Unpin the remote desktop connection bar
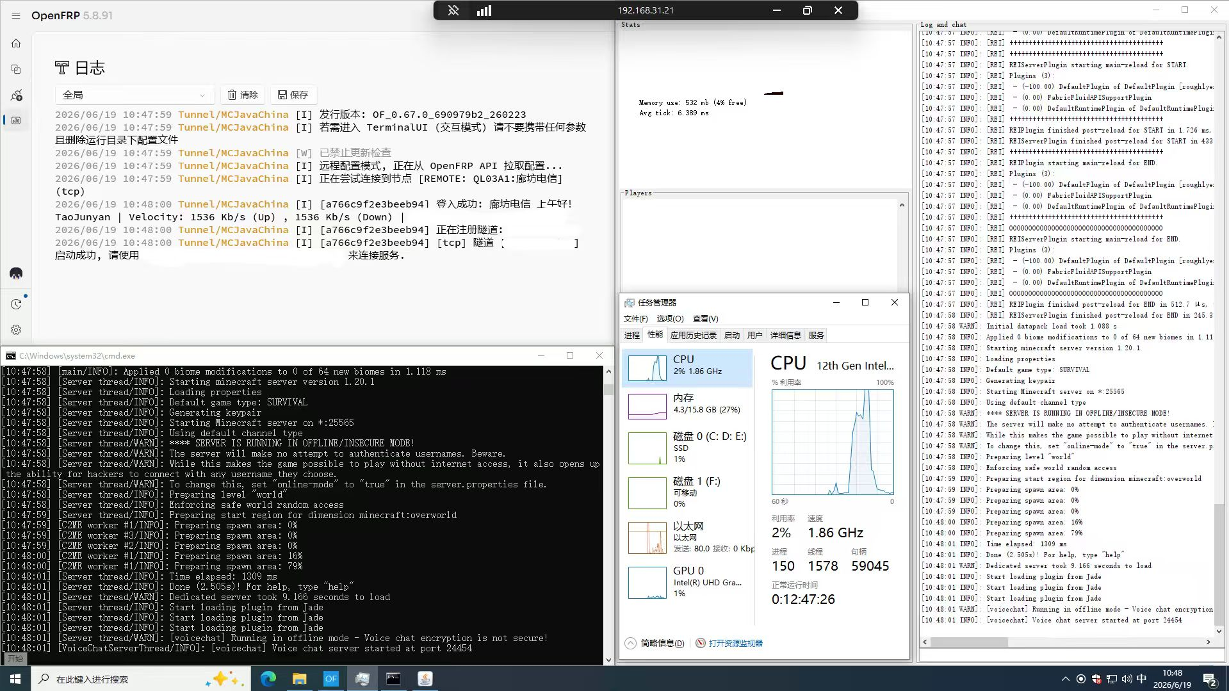The width and height of the screenshot is (1229, 691). [453, 10]
